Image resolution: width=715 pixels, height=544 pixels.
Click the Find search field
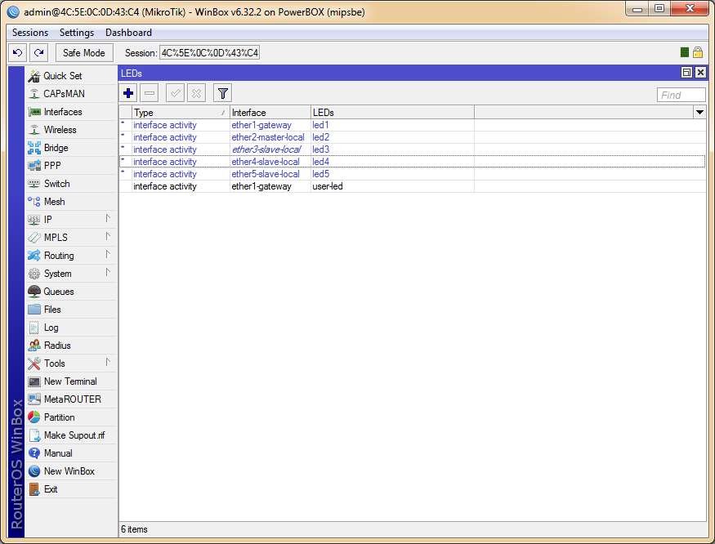[x=681, y=96]
